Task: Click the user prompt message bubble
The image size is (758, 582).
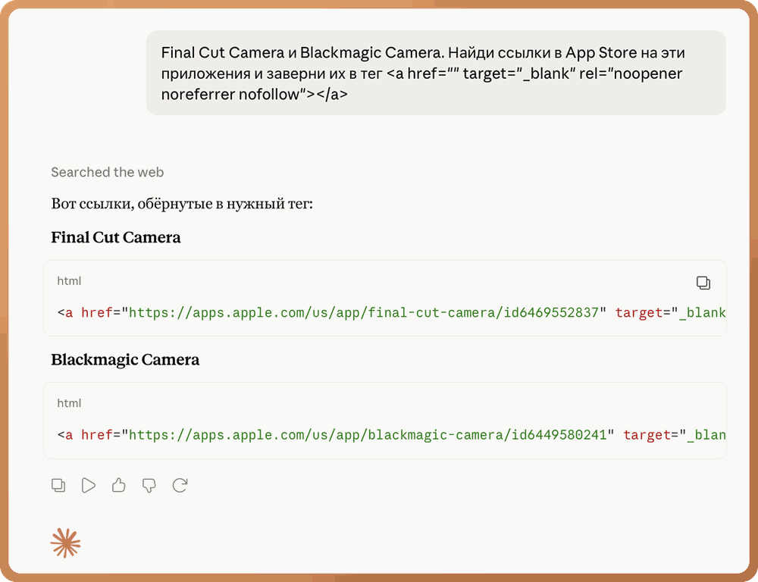Action: pyautogui.click(x=436, y=73)
